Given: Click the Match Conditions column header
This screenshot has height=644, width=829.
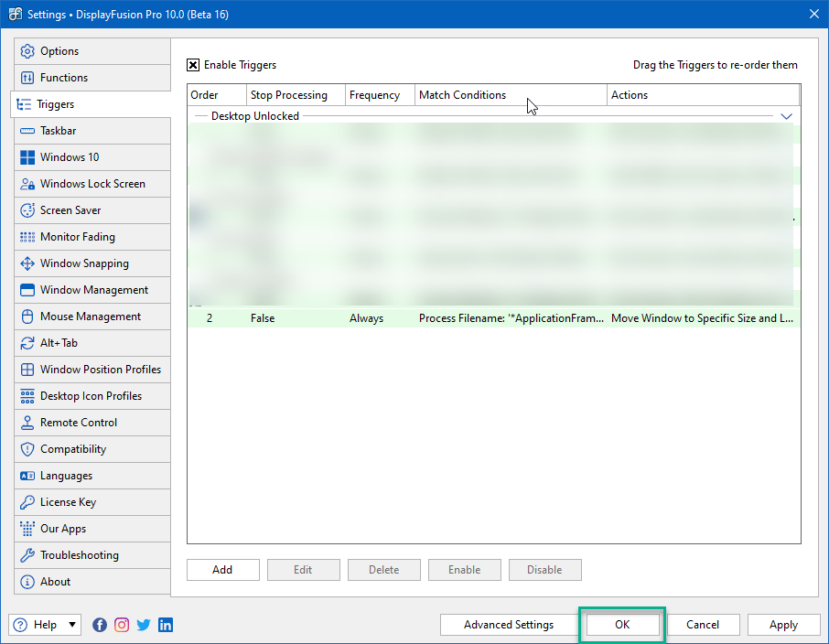Looking at the screenshot, I should coord(511,95).
